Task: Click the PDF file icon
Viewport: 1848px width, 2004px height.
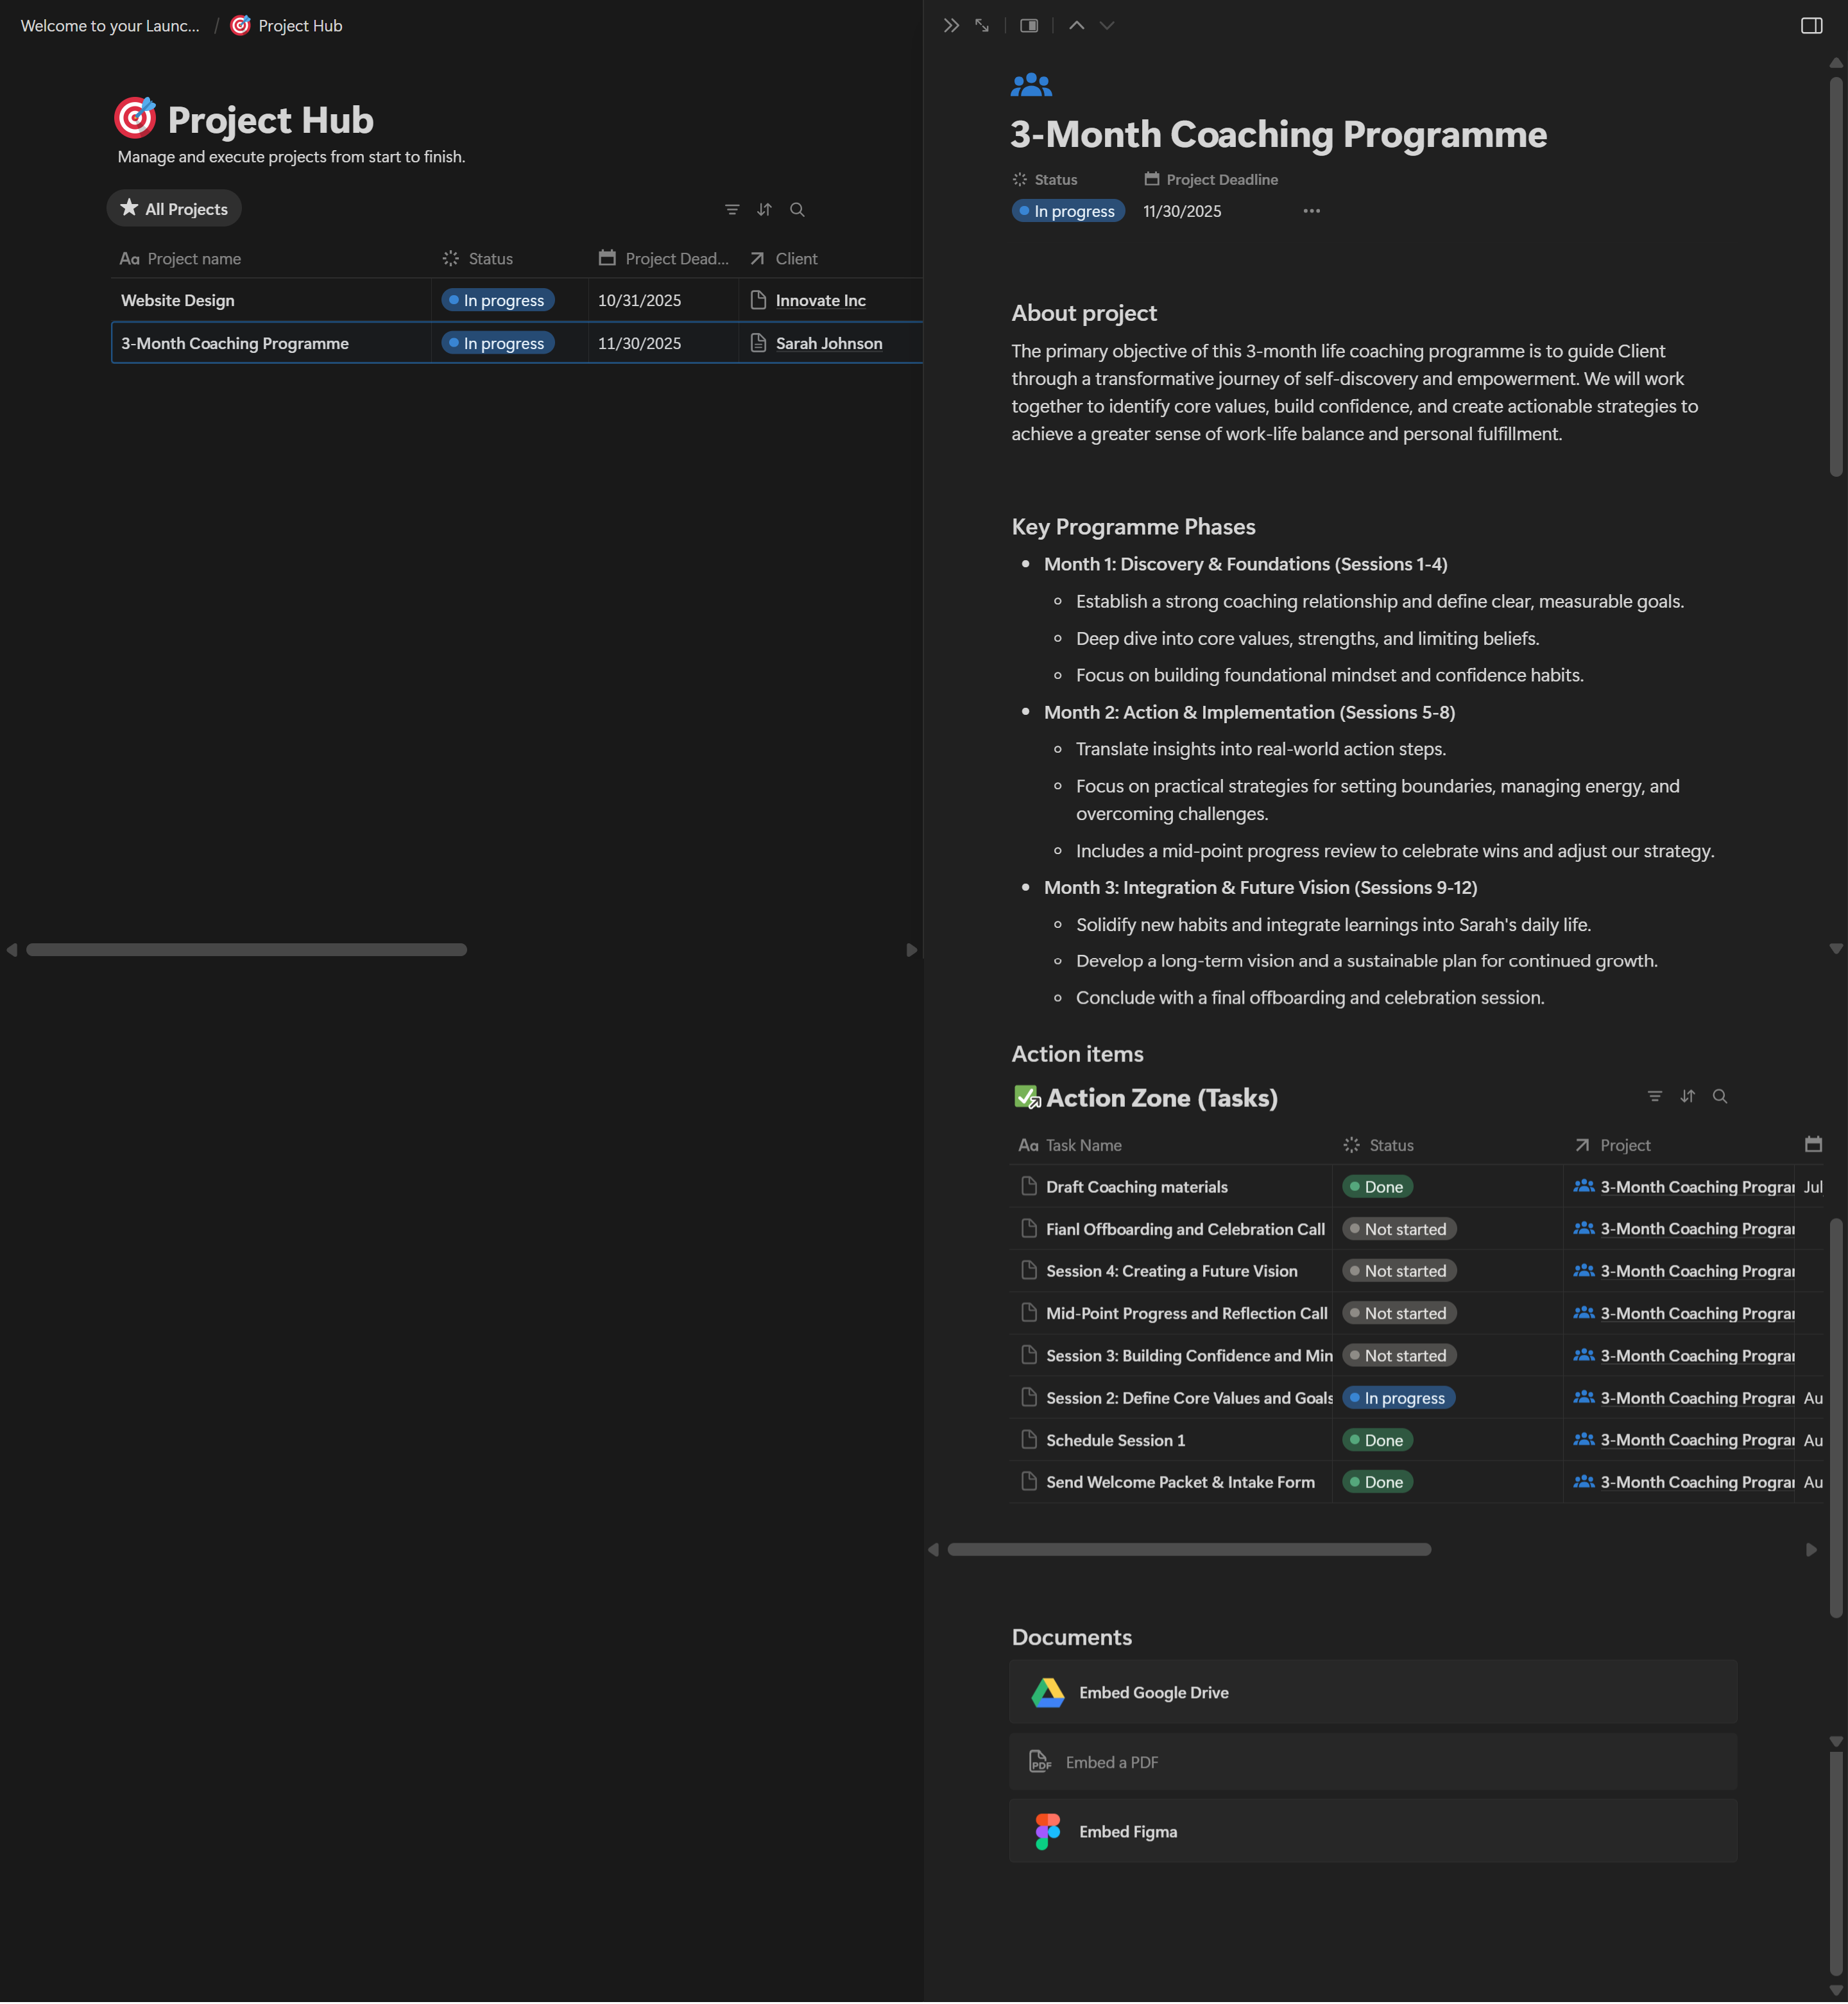Action: (1040, 1762)
